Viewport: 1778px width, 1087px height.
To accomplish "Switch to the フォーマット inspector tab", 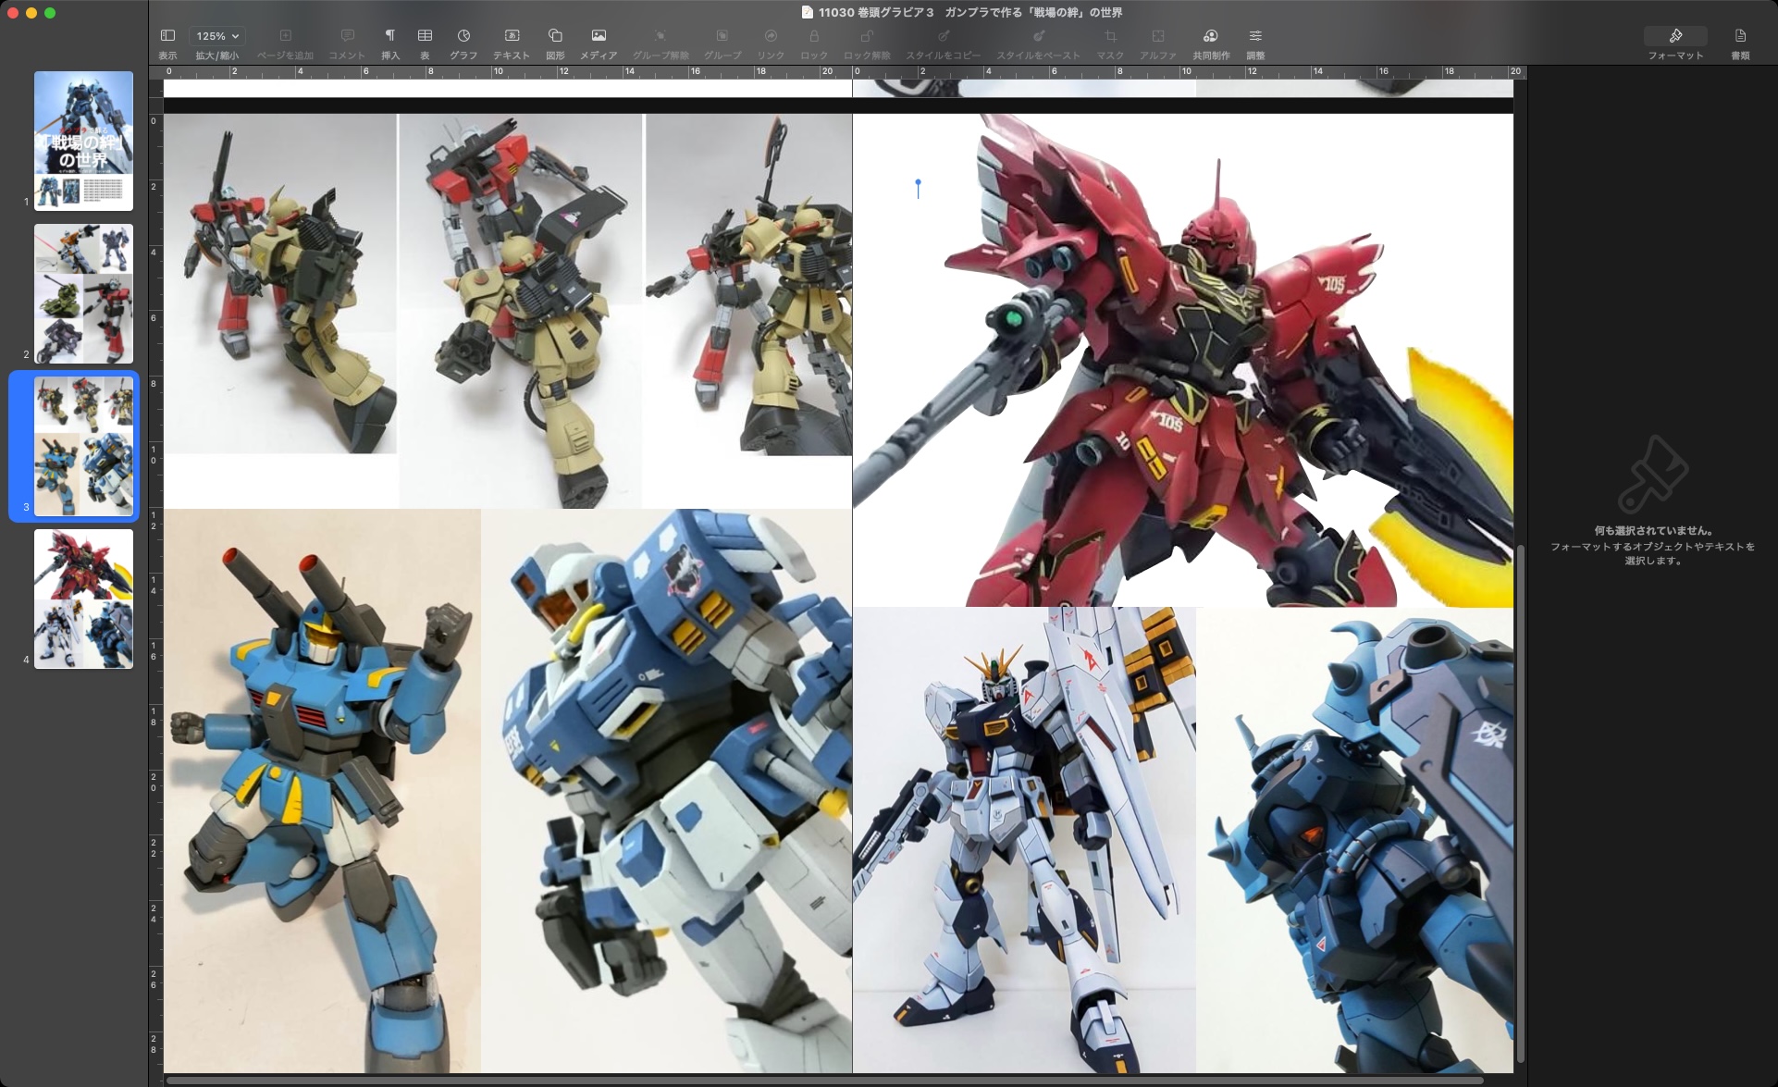I will [x=1675, y=36].
